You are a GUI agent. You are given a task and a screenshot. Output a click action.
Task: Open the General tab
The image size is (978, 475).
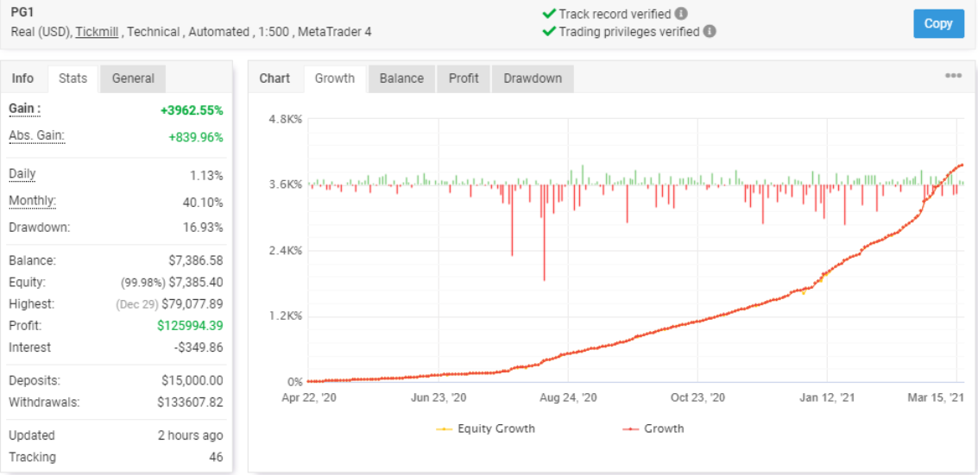[x=133, y=78]
